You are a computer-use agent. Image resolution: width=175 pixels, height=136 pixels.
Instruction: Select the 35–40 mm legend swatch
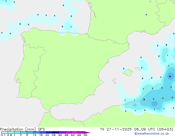tap(68, 132)
